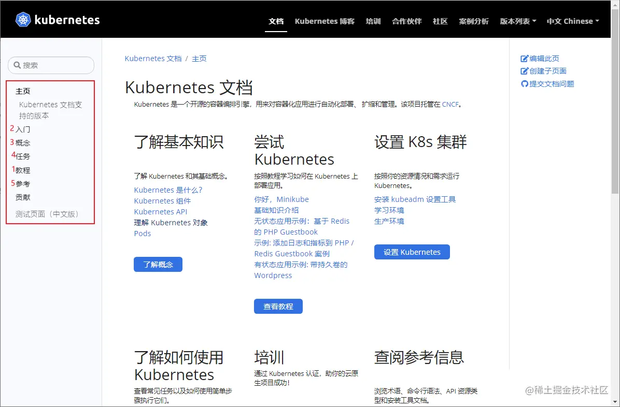Screen dimensions: 620x407
Task: Click the 查看教程 button
Action: 278,306
